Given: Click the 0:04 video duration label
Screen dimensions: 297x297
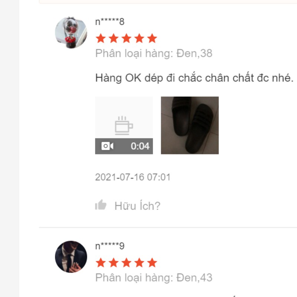Looking at the screenshot, I should [140, 146].
